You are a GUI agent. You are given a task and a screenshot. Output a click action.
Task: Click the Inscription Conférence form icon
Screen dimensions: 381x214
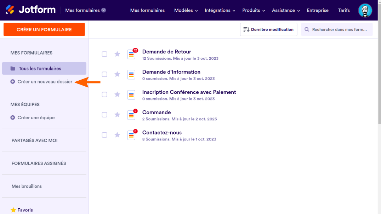click(x=131, y=95)
